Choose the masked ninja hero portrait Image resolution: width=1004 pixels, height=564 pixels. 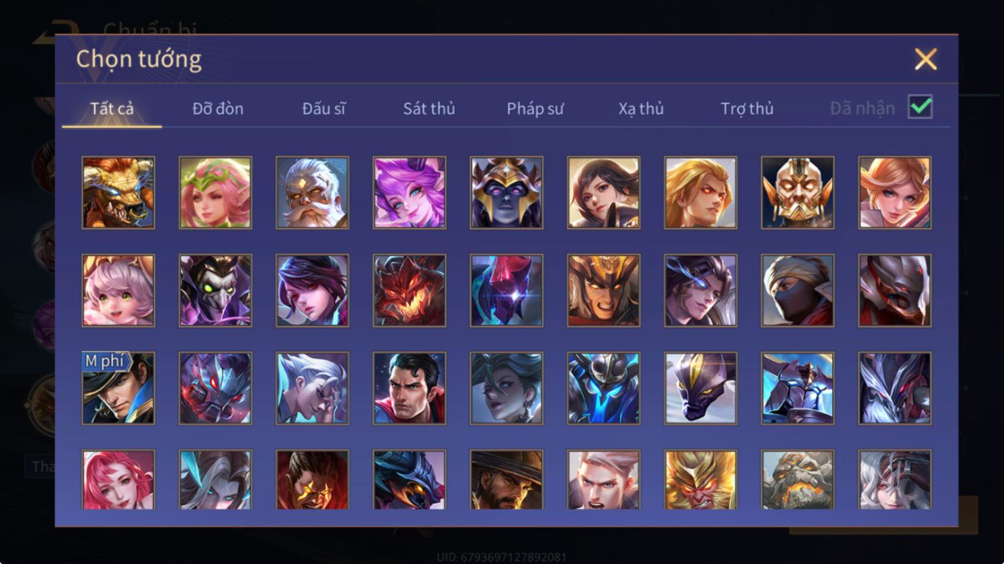tap(798, 291)
